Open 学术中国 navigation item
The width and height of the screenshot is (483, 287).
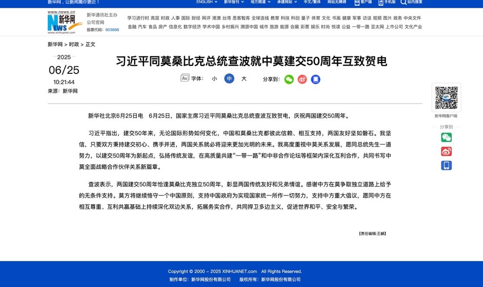(211, 27)
